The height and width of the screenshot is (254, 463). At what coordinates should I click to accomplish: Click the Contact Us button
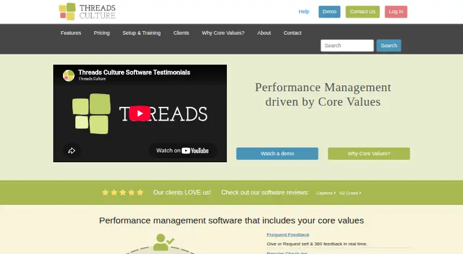pyautogui.click(x=363, y=12)
